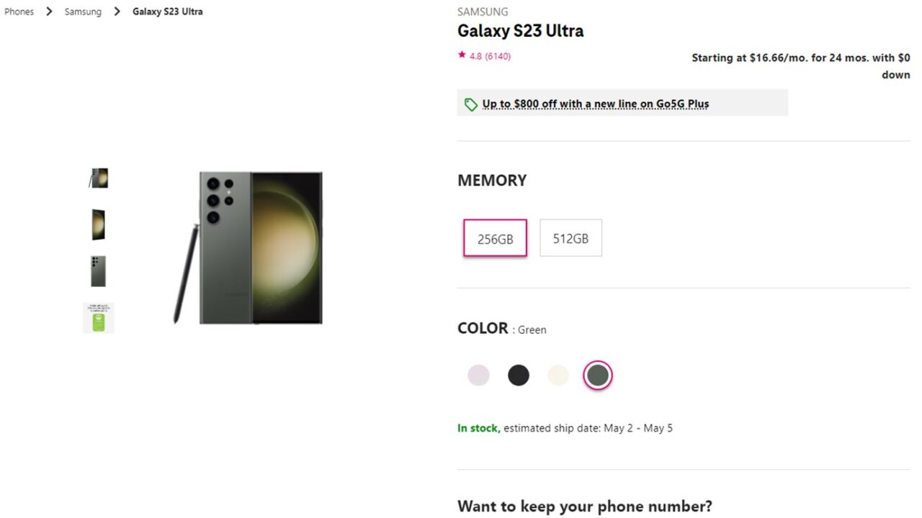This screenshot has height=518, width=922.
Task: Select the 512GB memory option
Action: (x=570, y=237)
